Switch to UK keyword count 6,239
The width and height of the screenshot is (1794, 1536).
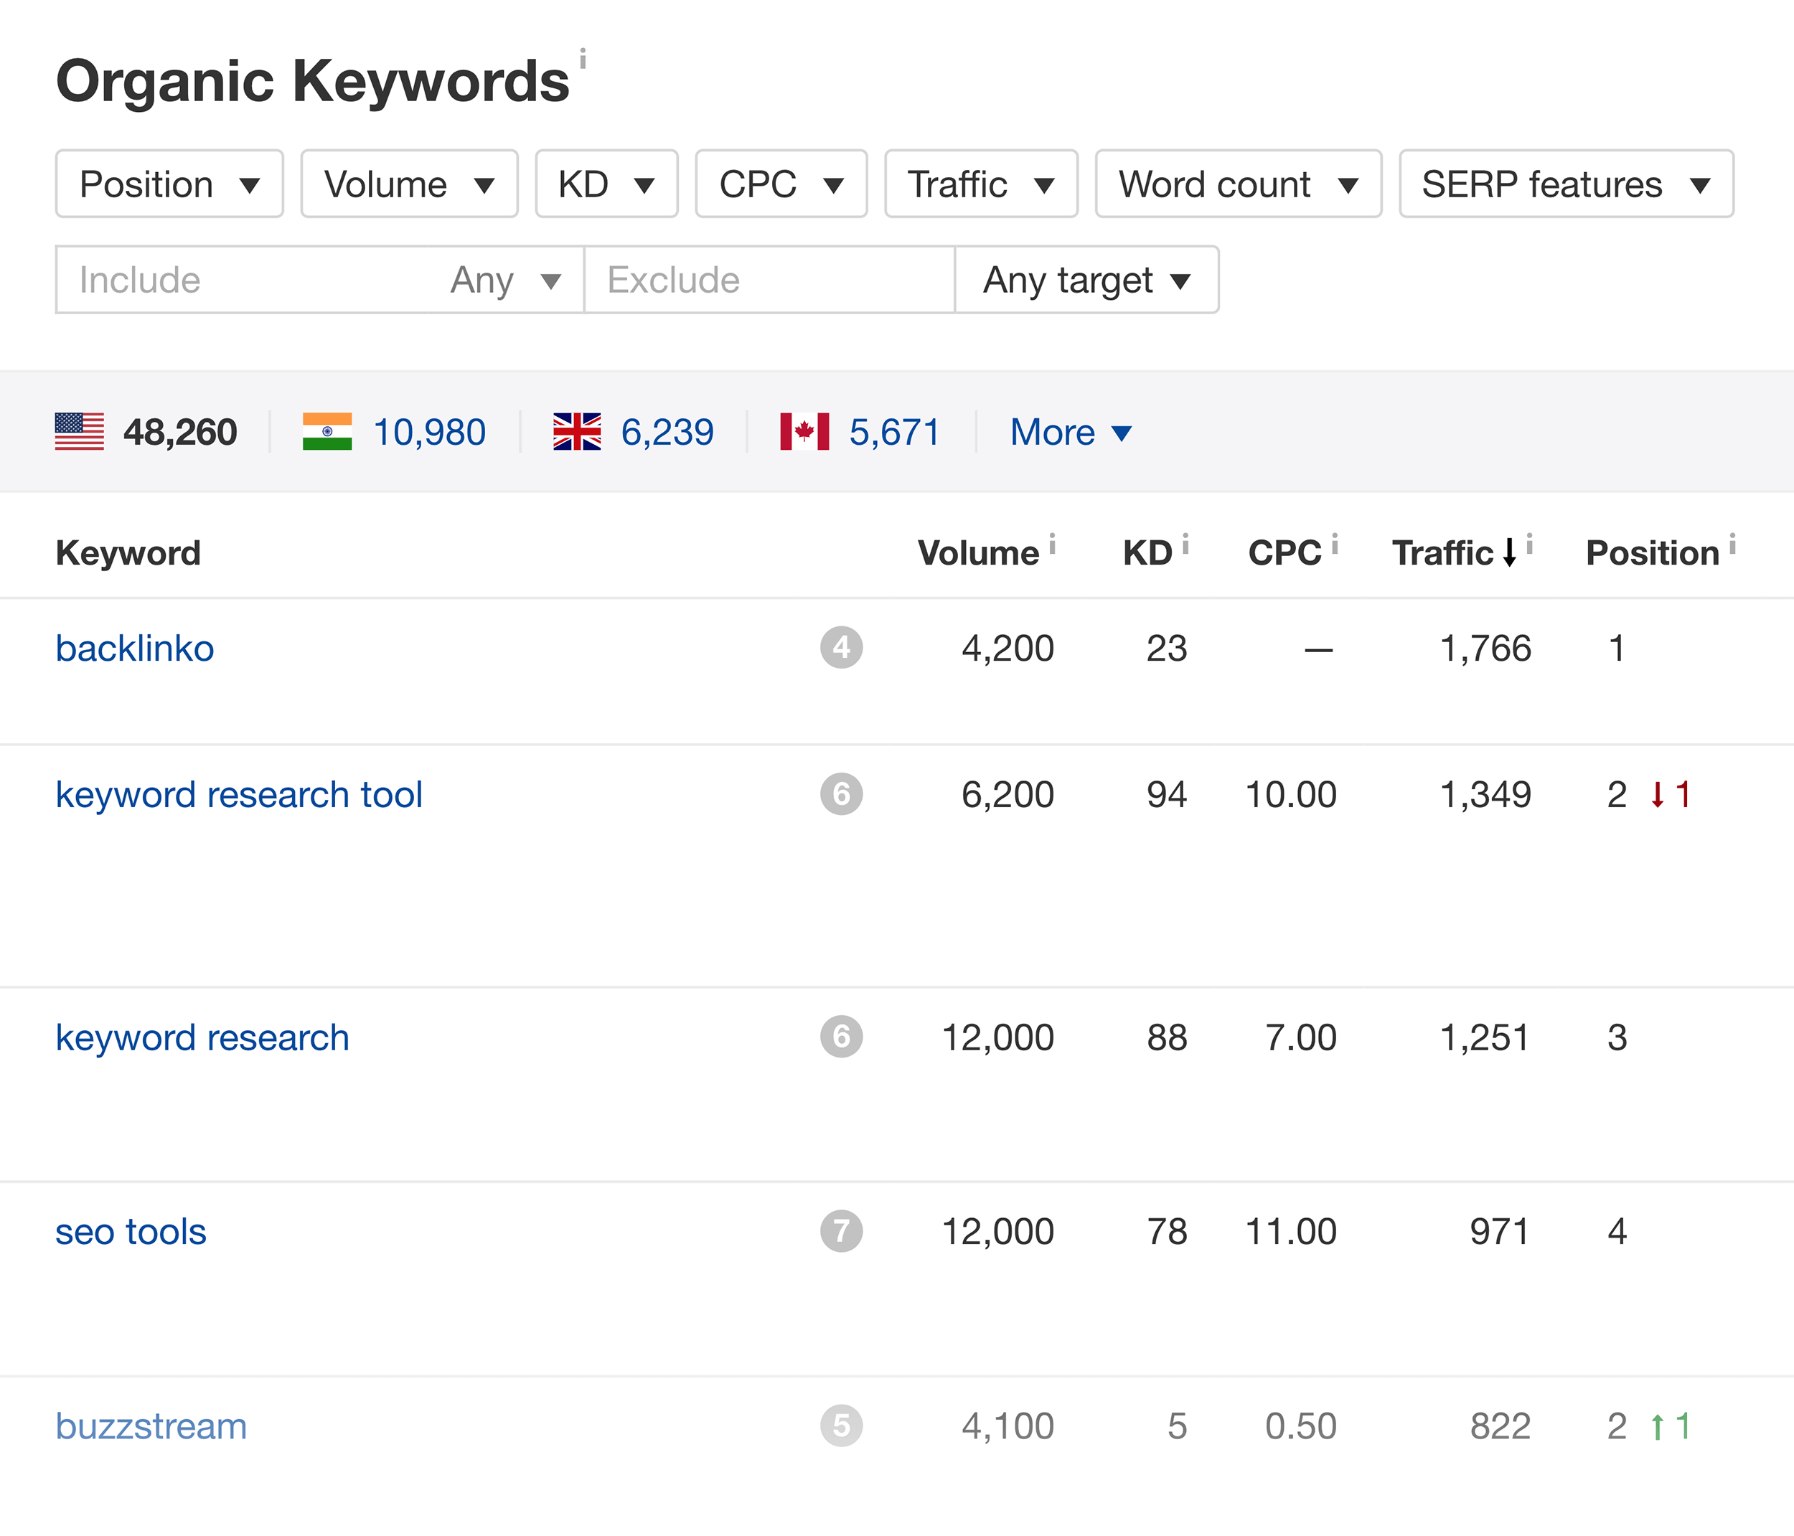coord(667,432)
